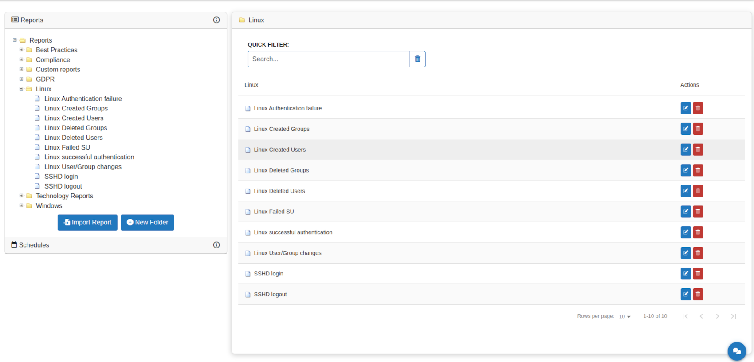Delete Linux Deleted Users report
This screenshot has width=754, height=362.
tap(698, 191)
